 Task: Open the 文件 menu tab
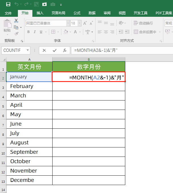click(x=8, y=13)
